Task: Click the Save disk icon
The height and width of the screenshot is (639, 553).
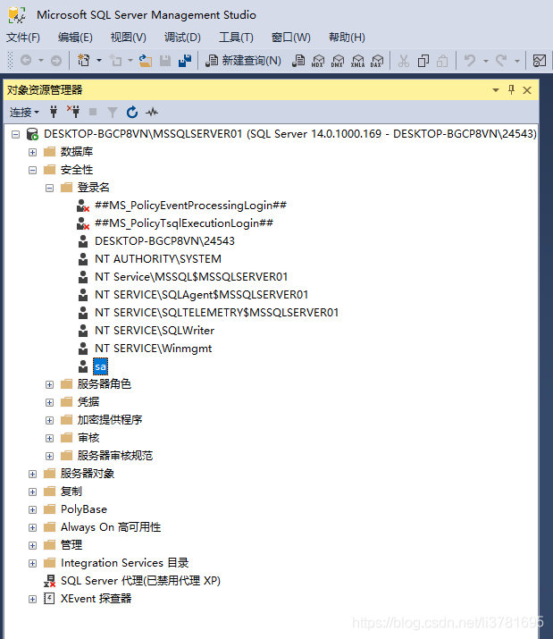Action: [165, 61]
